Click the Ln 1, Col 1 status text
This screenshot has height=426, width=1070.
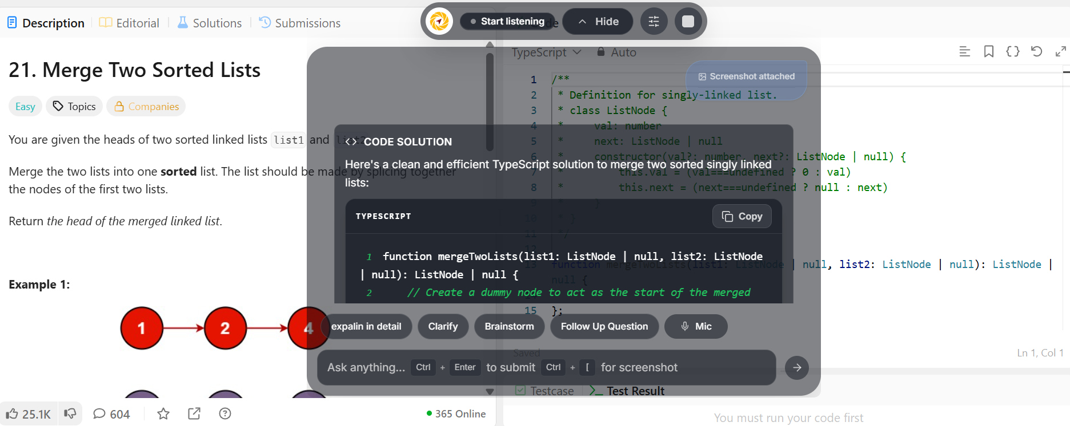point(1040,353)
